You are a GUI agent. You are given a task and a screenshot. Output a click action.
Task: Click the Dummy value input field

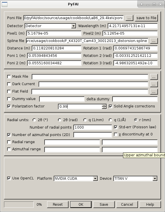click(x=62, y=99)
